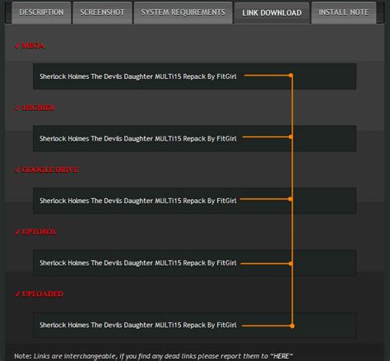Open the FitGirl repack link under UPLOADED

coord(138,326)
